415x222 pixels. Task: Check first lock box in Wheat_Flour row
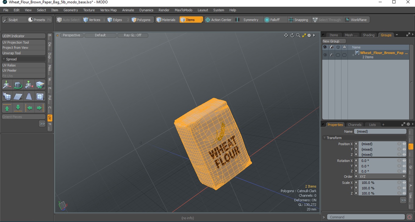[x=338, y=55]
